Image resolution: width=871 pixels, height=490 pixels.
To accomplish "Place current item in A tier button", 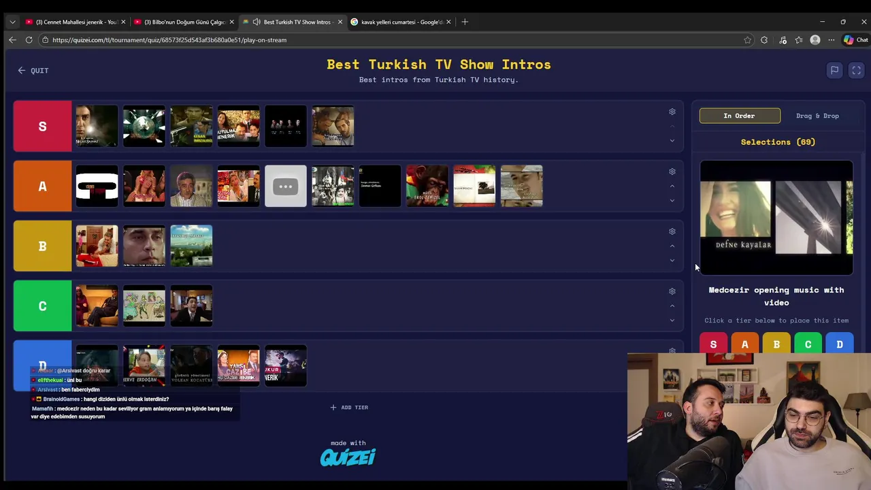I will (x=745, y=344).
